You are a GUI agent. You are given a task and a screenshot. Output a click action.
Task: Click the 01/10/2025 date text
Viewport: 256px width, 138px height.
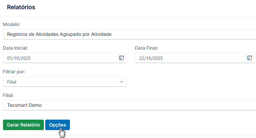[19, 58]
